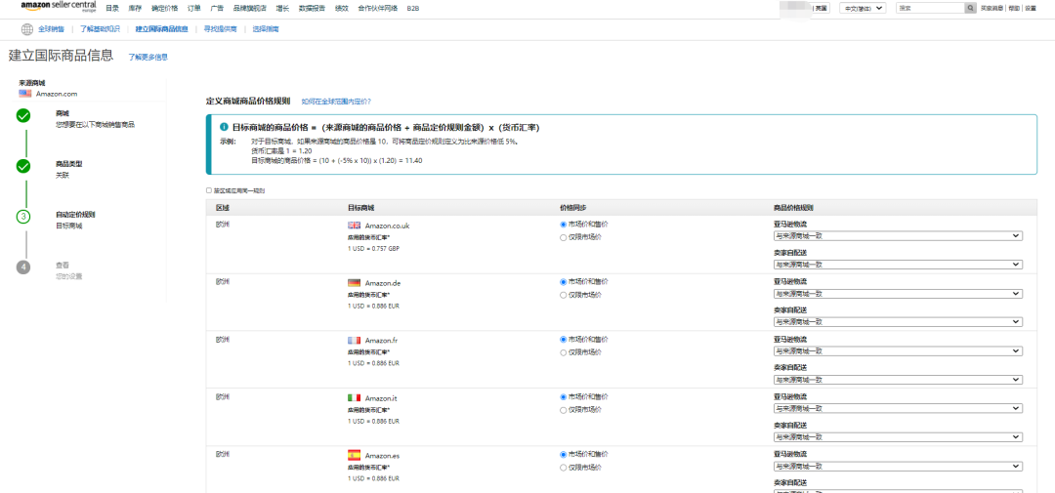Click the info icon in the formula box
Viewport: 1055px width, 493px height.
[224, 127]
